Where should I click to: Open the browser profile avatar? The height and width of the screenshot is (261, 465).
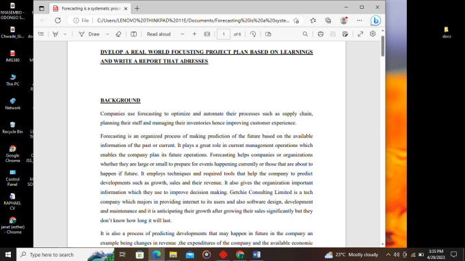click(344, 20)
